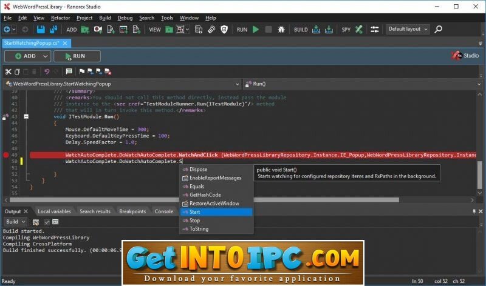Open the Run() member dropdown
The height and width of the screenshot is (286, 486).
[x=363, y=84]
